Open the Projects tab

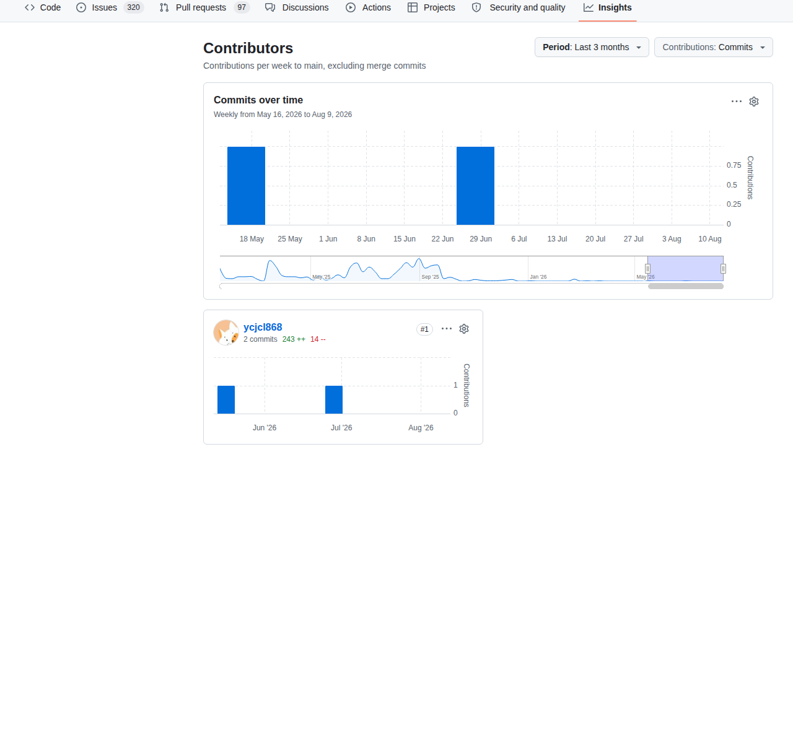[431, 7]
